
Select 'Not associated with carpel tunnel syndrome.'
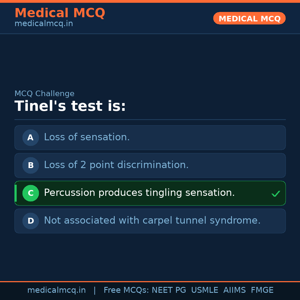click(152, 221)
